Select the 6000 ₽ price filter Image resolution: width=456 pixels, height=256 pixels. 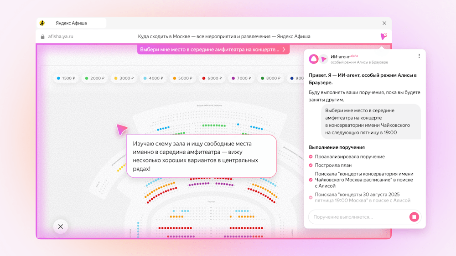tap(212, 78)
